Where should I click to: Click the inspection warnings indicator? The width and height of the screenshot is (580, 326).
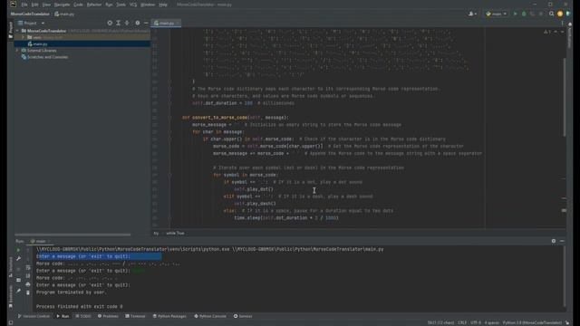546,33
